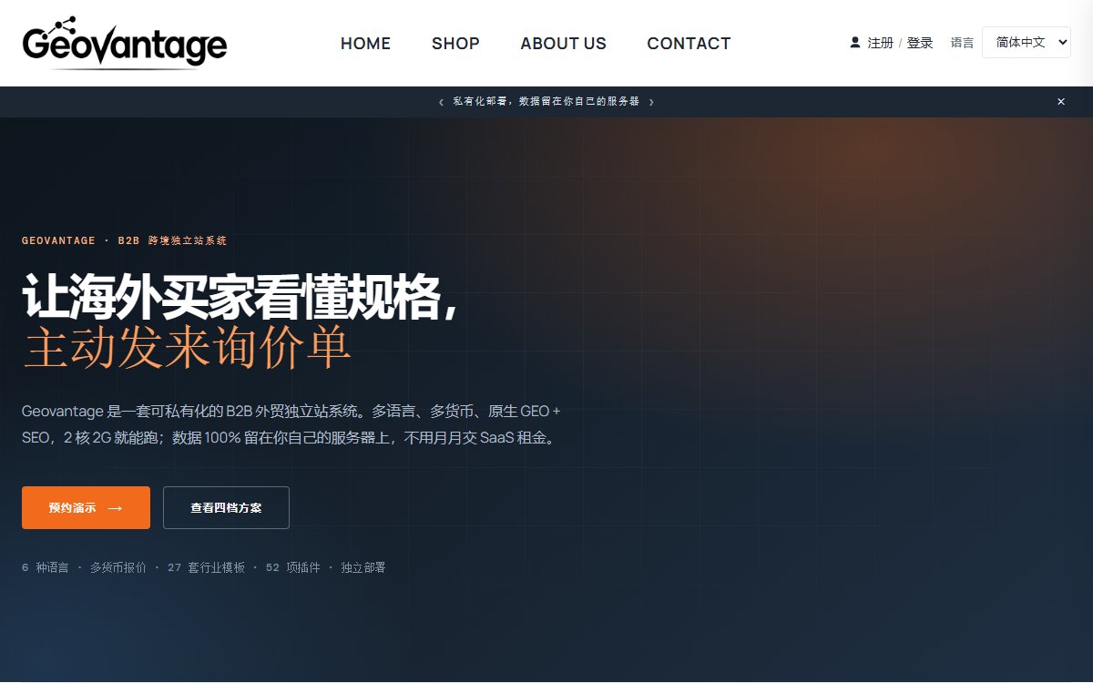Click the 查看四档方案 button
This screenshot has height=683, width=1093.
click(226, 508)
